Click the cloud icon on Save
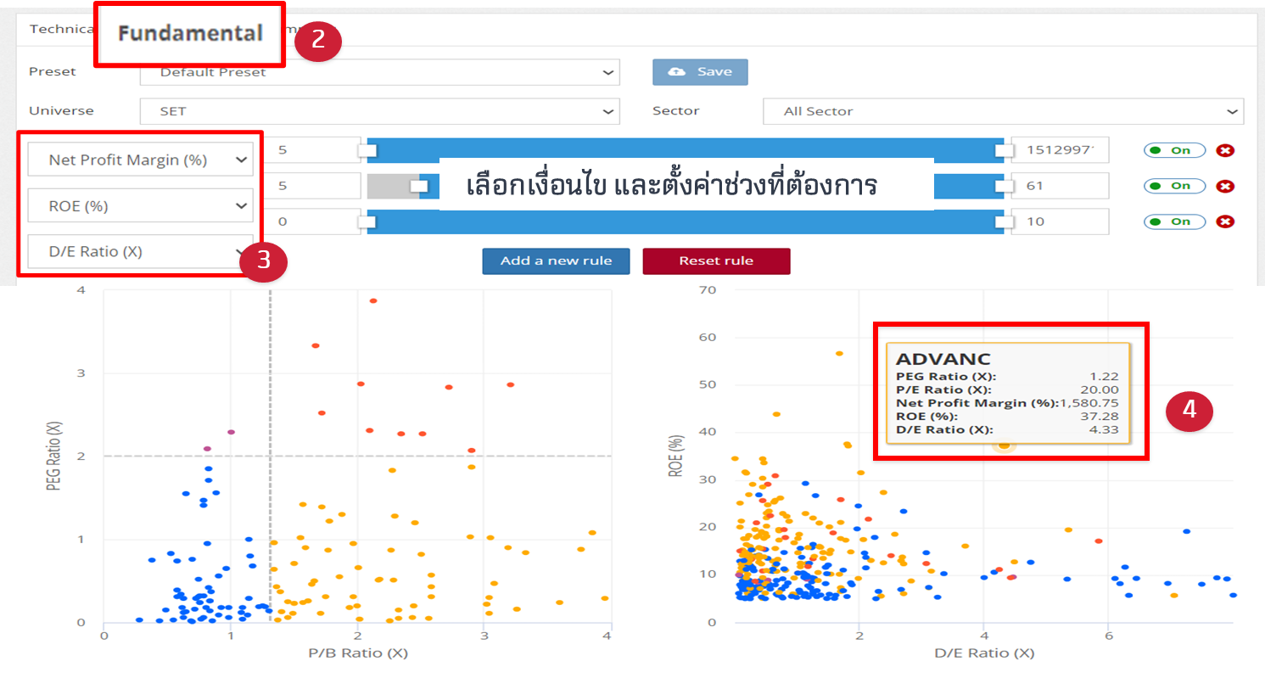 click(x=677, y=72)
